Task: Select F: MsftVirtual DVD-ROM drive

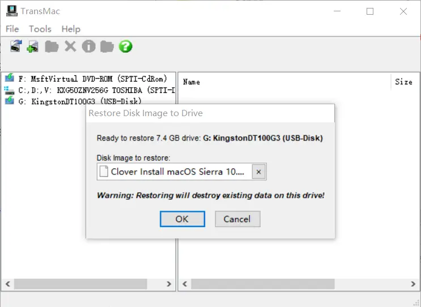Action: [x=93, y=79]
